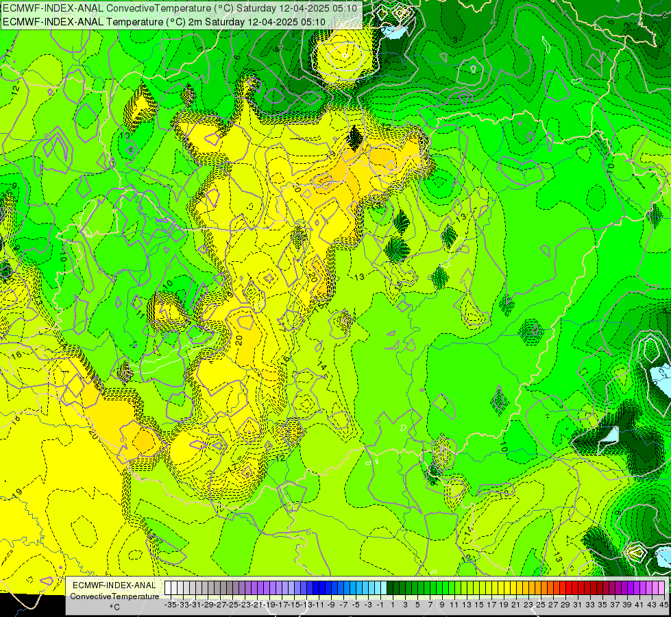Select the red swatch above 31

(x=575, y=588)
